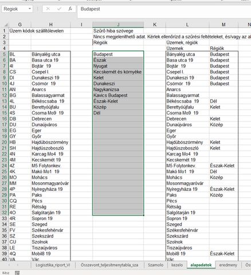The image size is (251, 275).
Task: Click Dunakeszi in column J
Action: click(118, 84)
